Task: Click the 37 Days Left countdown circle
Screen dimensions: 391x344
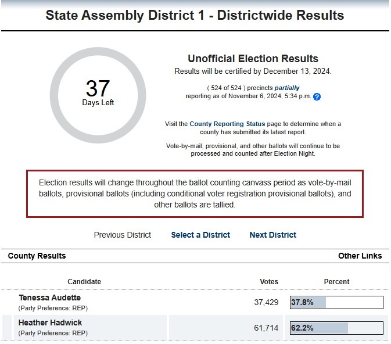Action: [98, 95]
